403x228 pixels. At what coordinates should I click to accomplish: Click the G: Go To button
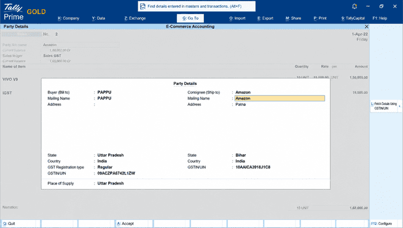(190, 18)
